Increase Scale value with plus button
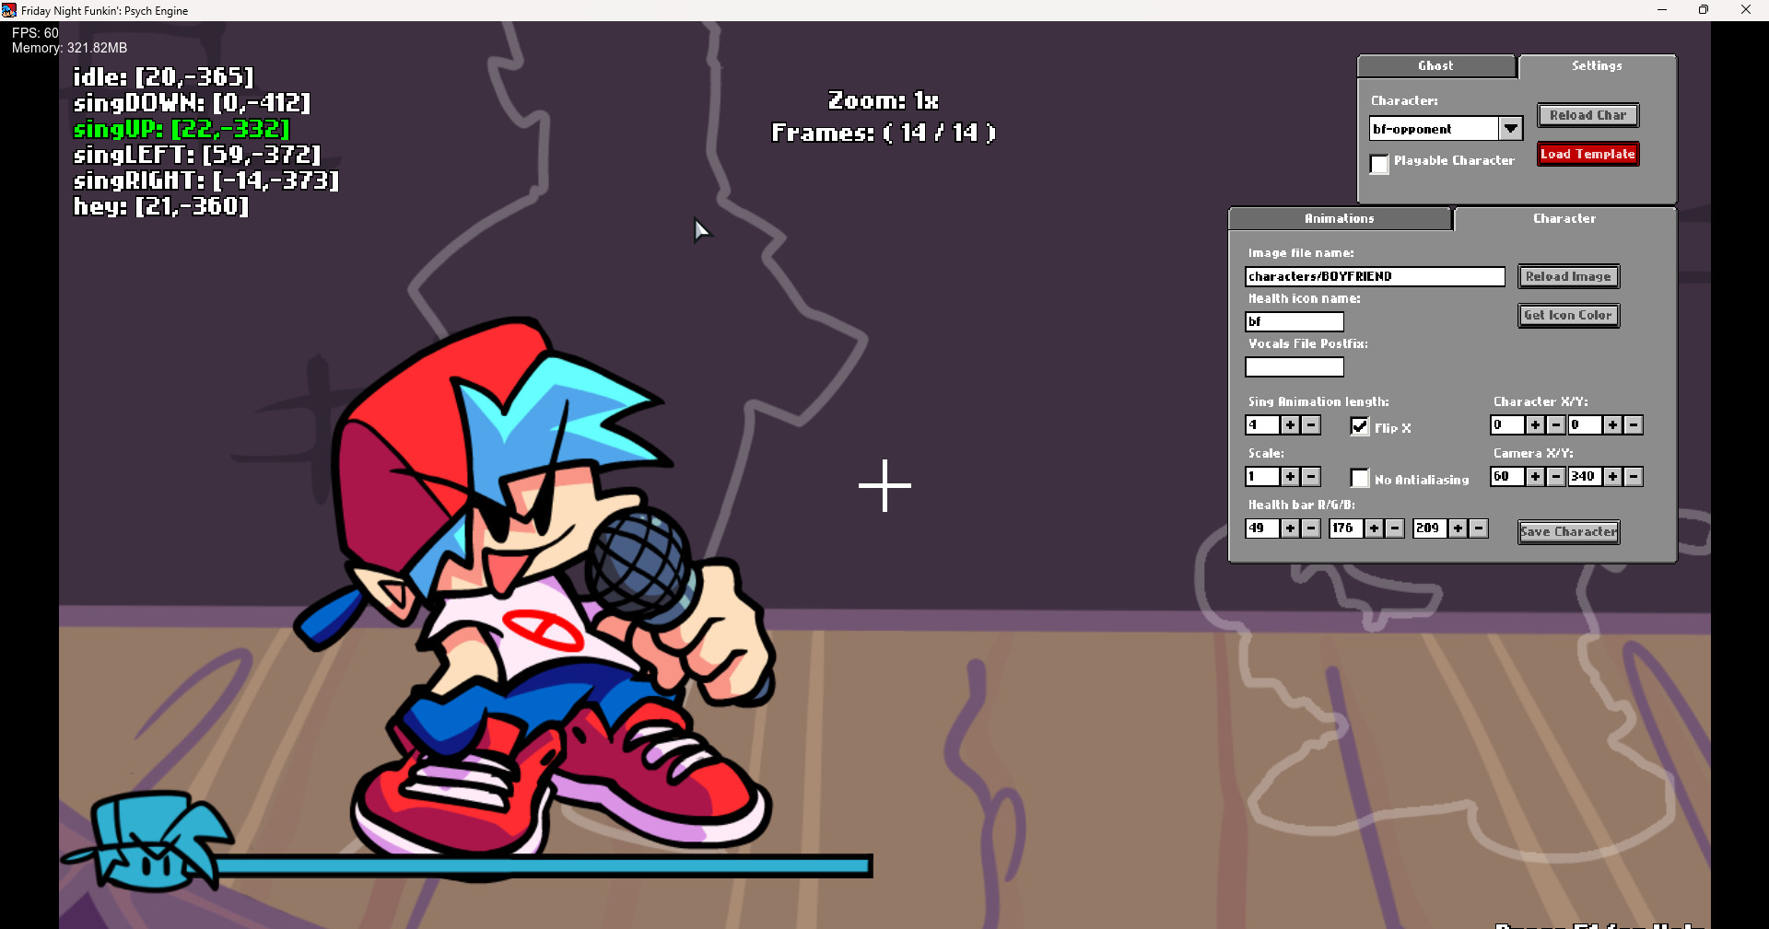1769x929 pixels. (1290, 476)
